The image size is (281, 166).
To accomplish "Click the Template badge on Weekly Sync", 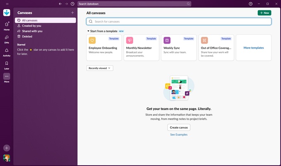I will tap(189, 39).
